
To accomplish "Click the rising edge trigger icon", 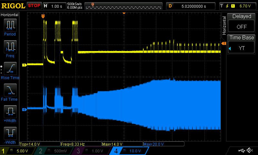I will (227, 6).
